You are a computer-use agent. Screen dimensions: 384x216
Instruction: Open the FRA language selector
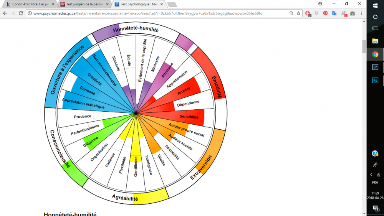tap(375, 182)
